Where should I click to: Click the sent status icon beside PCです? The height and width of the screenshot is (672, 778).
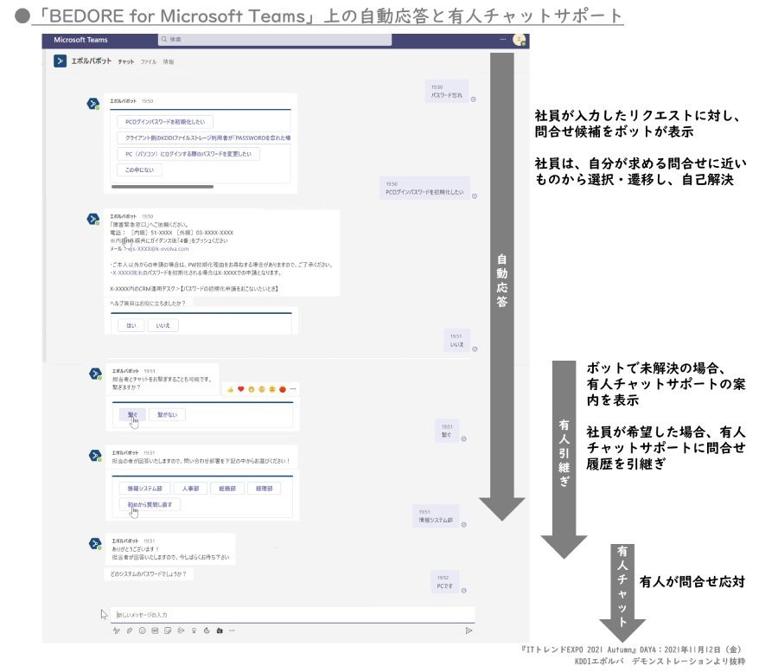click(464, 591)
